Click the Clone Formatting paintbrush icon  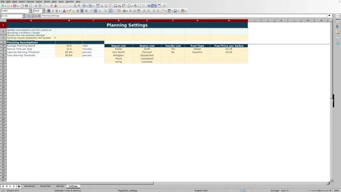tap(52, 6)
